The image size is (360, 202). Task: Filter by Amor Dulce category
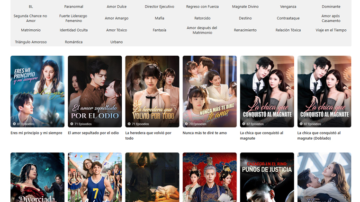(x=117, y=7)
